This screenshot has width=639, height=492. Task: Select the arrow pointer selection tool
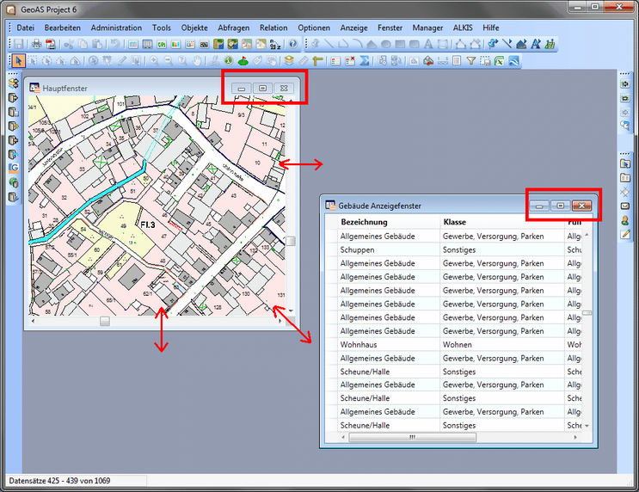click(x=18, y=61)
